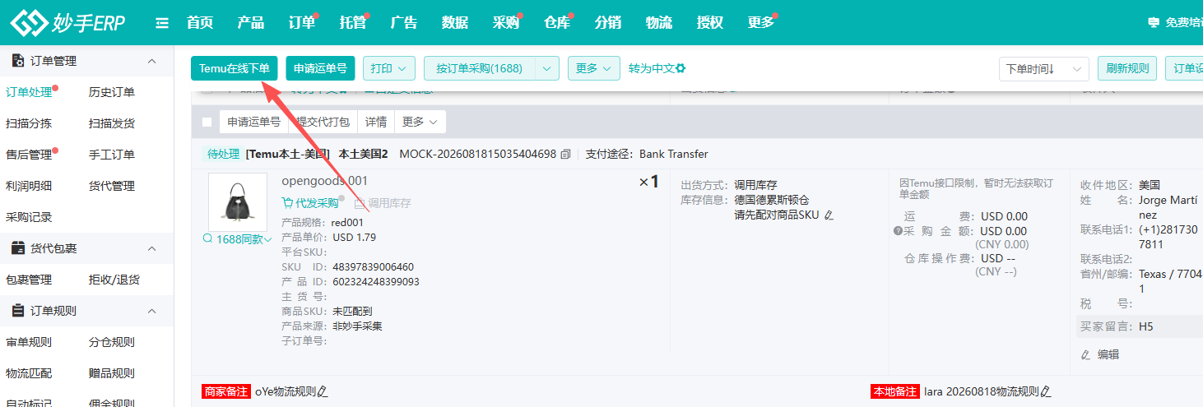Click the hamburger menu collapse icon
The width and height of the screenshot is (1203, 407).
click(x=162, y=23)
